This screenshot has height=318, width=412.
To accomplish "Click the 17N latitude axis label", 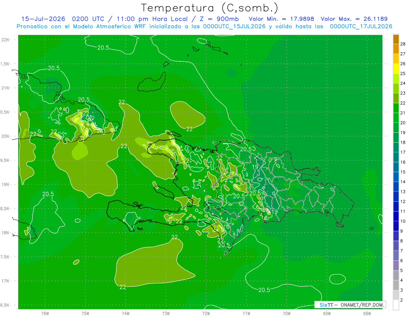I will coord(5,281).
